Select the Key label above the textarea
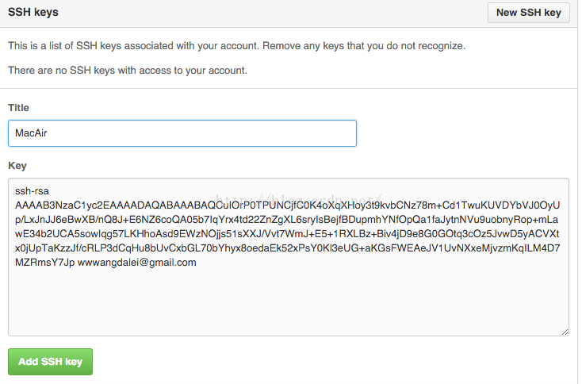Screen dimensions: 582x384 pos(17,166)
